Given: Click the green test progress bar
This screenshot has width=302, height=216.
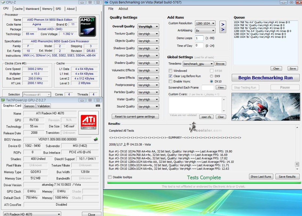Looking at the screenshot, I should (204, 182).
